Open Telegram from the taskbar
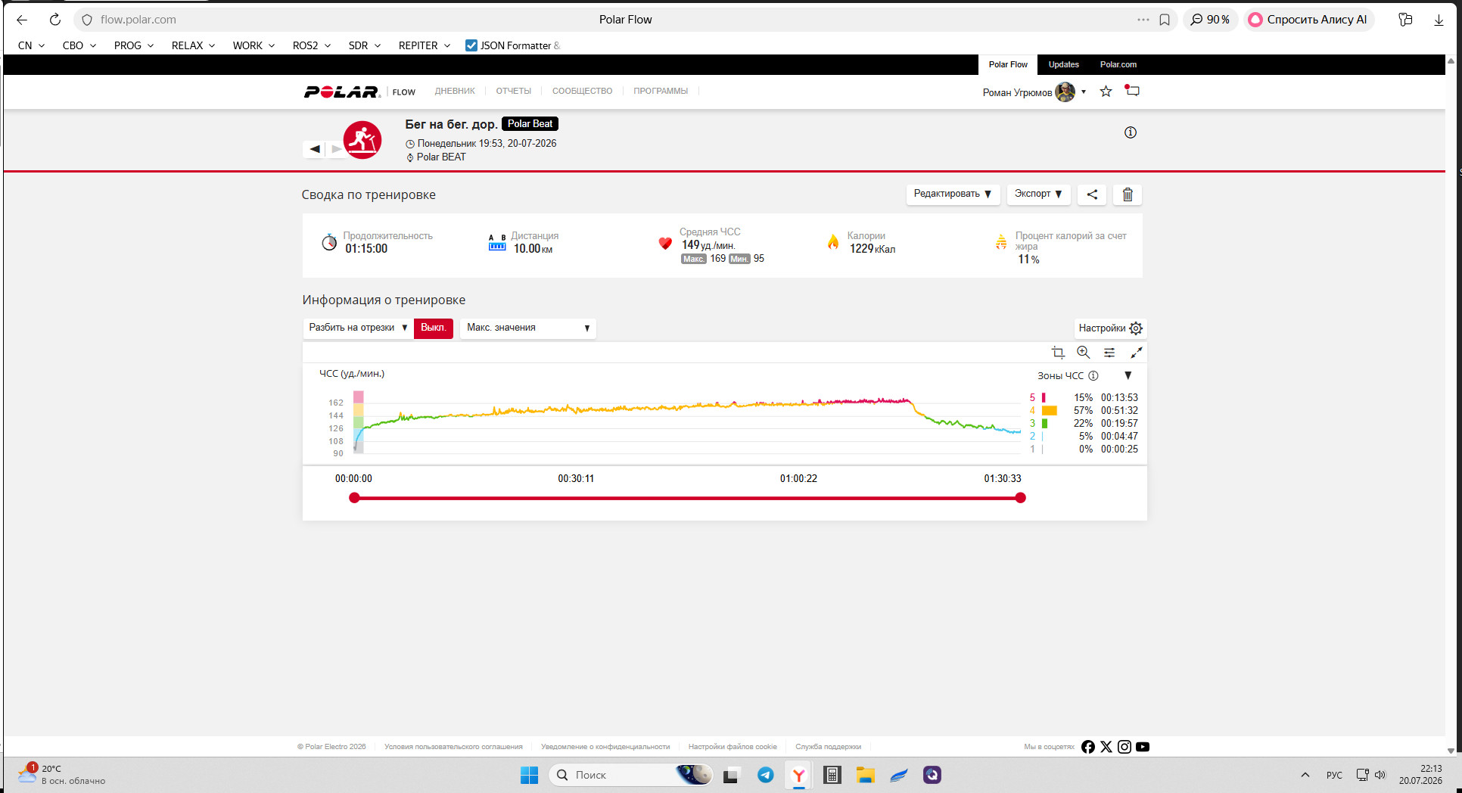 (x=766, y=775)
